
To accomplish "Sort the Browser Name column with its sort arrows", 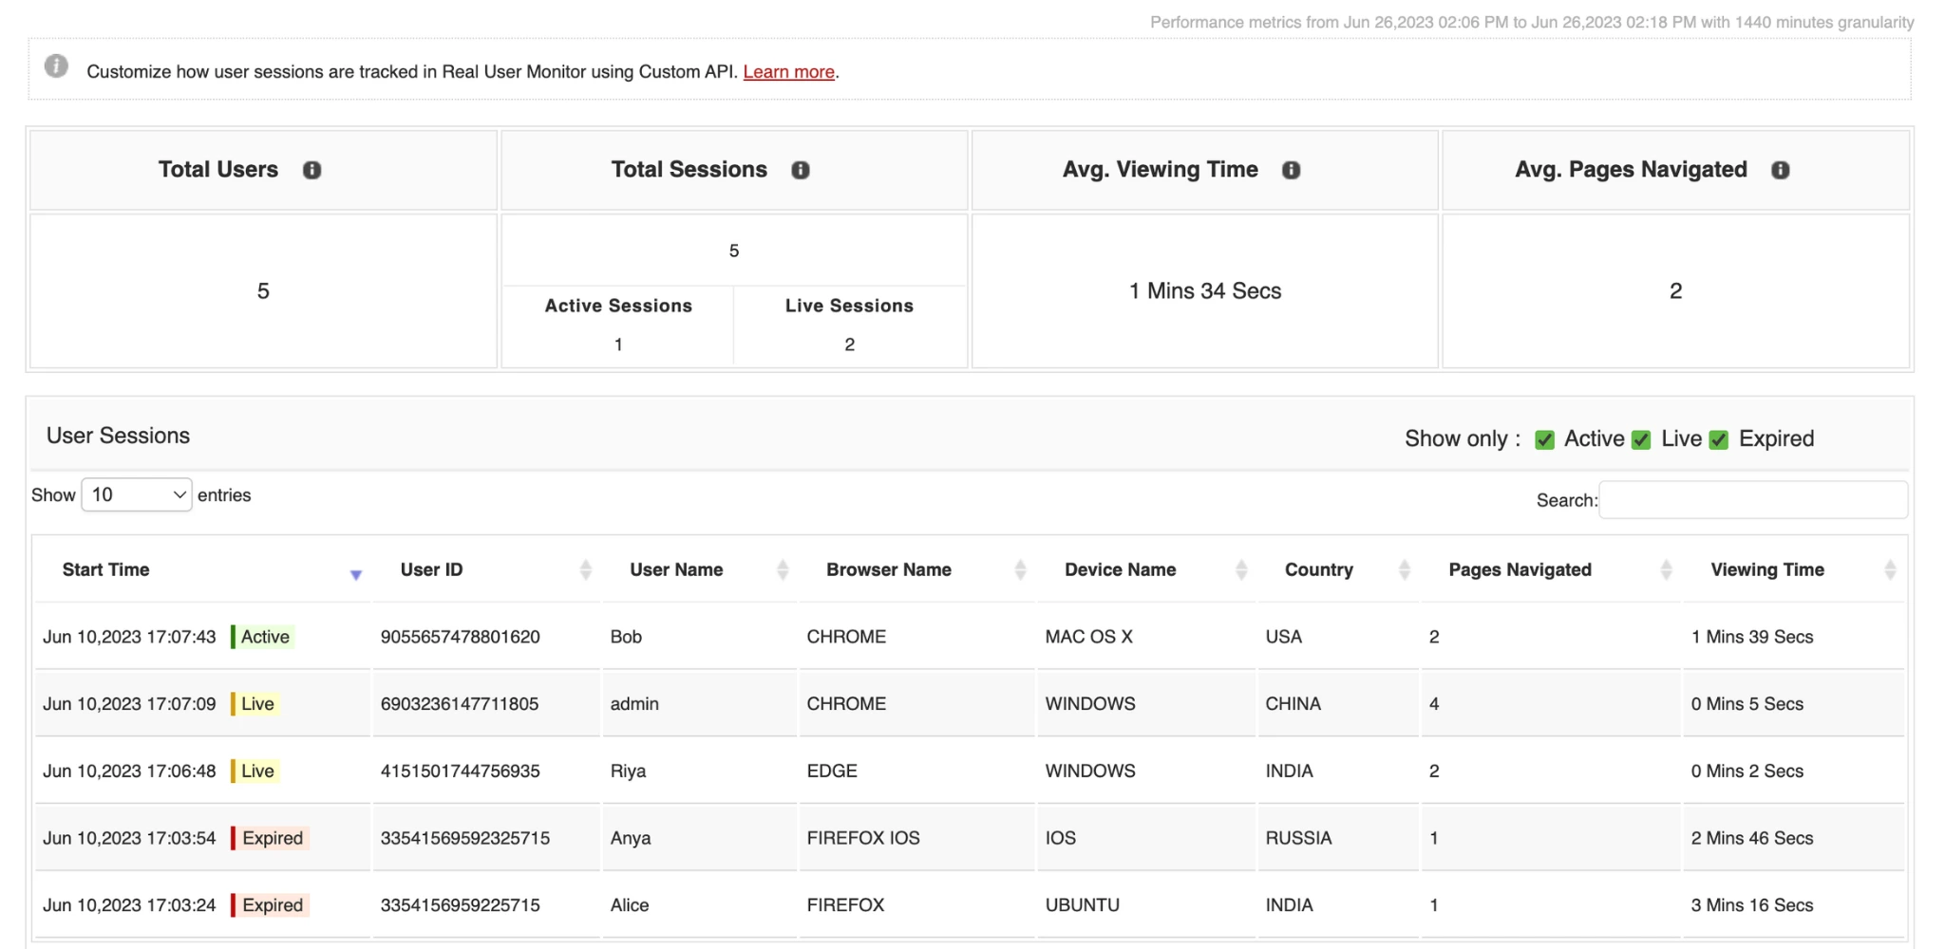I will pyautogui.click(x=1020, y=569).
